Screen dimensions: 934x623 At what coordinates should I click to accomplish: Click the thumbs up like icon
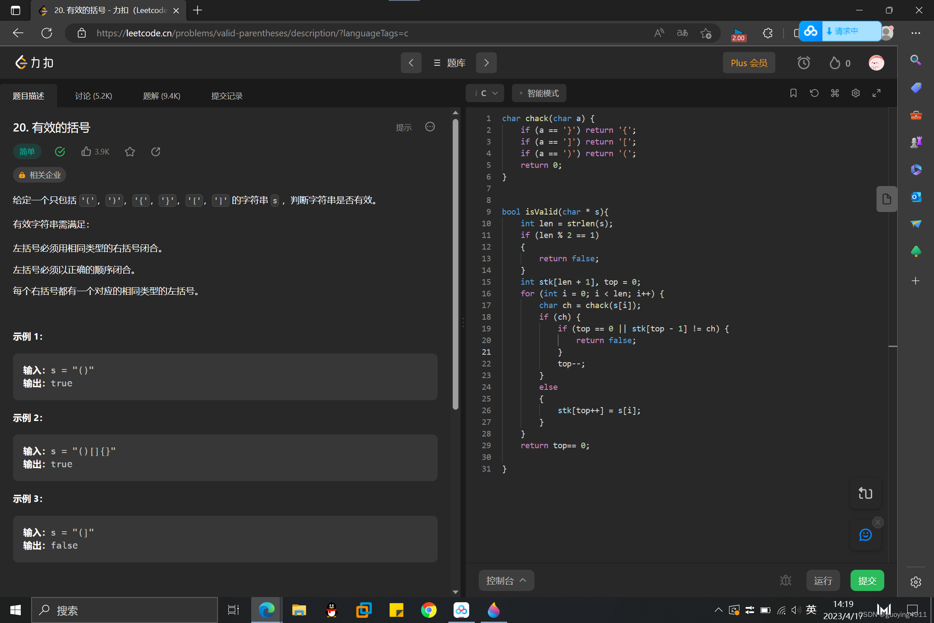pos(86,151)
